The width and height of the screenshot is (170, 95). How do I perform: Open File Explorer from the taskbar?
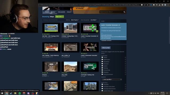tap(15, 93)
